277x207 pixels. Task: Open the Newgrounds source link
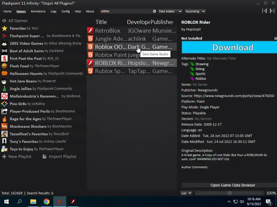[234, 96]
